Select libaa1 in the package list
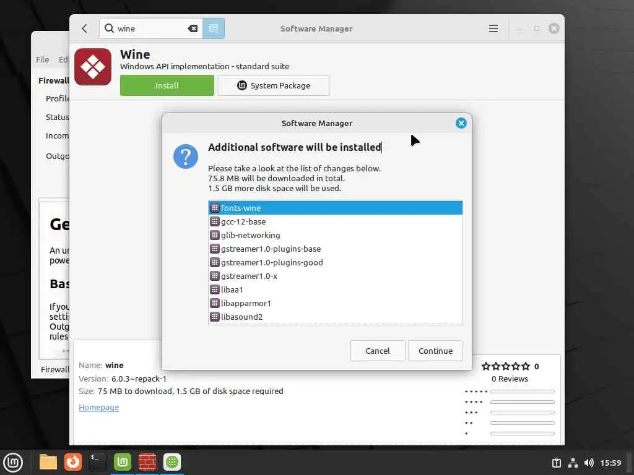 335,289
